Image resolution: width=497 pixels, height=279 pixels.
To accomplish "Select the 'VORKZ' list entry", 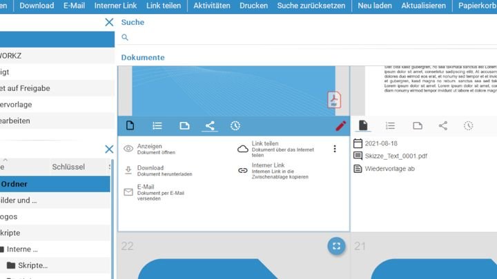I will (x=57, y=56).
